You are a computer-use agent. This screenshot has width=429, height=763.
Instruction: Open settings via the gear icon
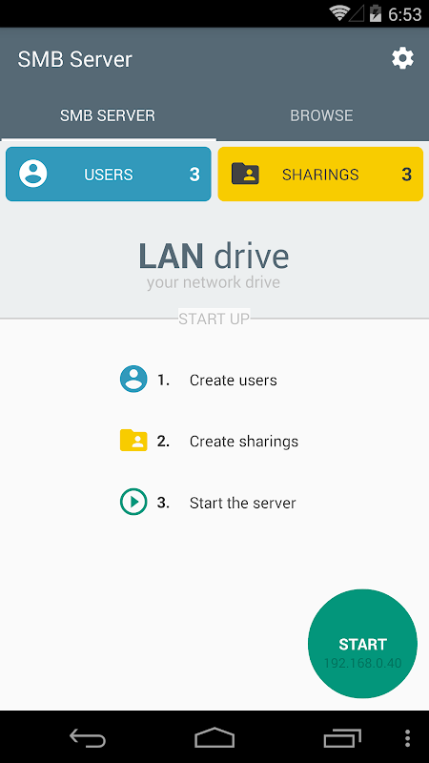tap(402, 59)
